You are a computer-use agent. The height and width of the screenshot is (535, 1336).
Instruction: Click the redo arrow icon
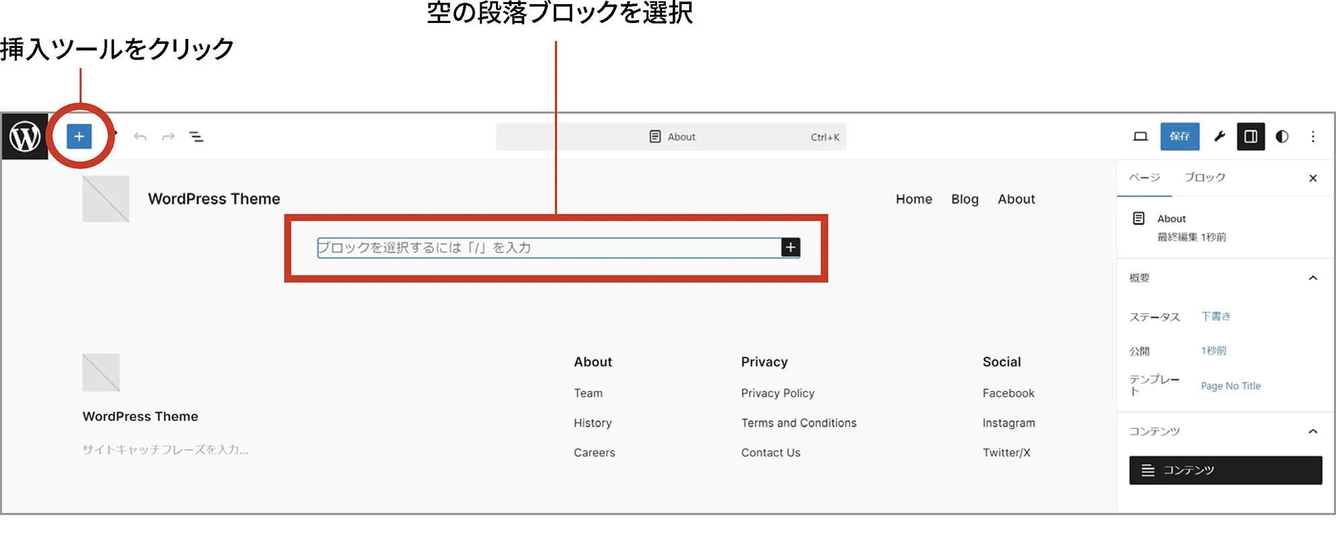click(168, 137)
